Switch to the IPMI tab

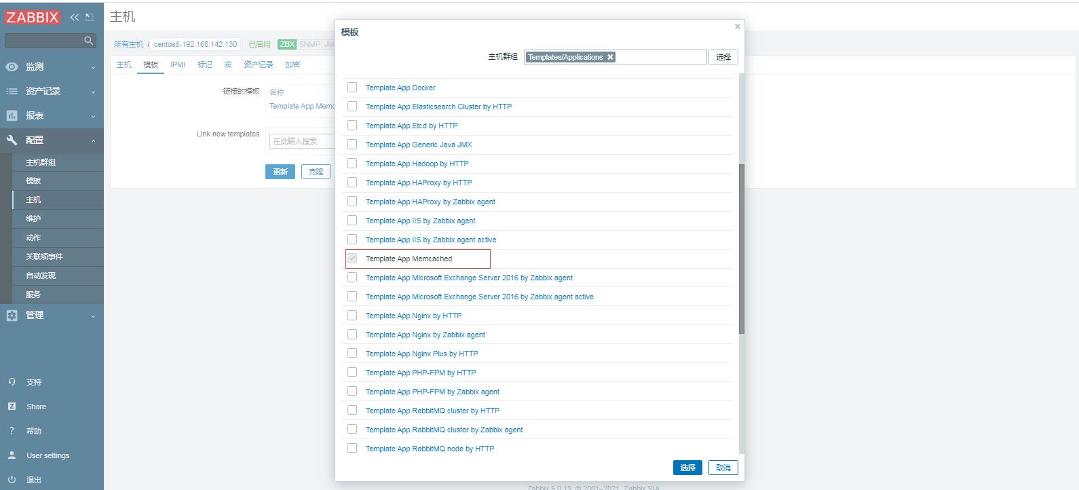pos(178,64)
